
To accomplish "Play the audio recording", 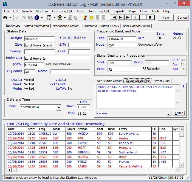I will (128, 17).
